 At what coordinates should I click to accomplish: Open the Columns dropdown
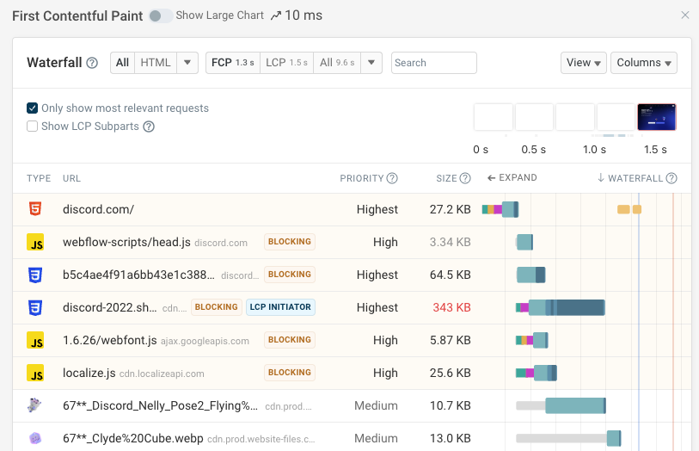(644, 63)
